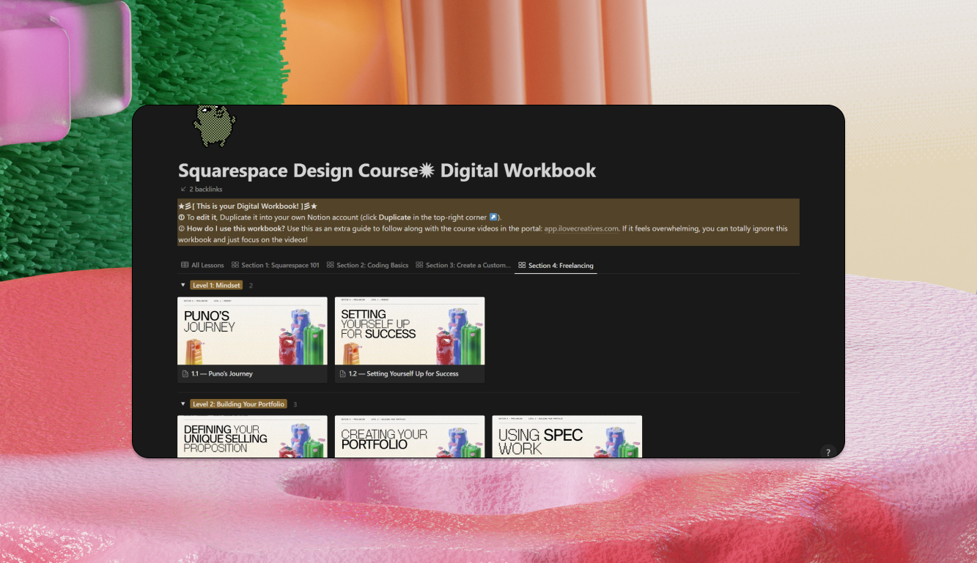Open the Puno's Journey card cover image
Image resolution: width=977 pixels, height=563 pixels.
[252, 331]
